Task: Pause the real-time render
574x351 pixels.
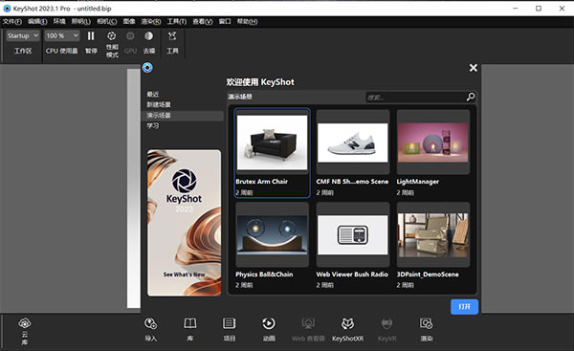Action: click(91, 36)
